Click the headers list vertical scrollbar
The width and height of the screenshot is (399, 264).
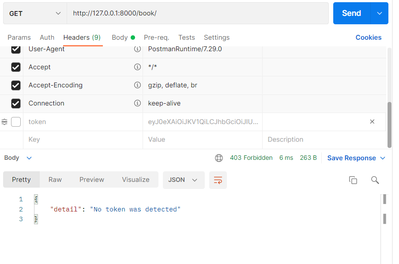tap(389, 124)
